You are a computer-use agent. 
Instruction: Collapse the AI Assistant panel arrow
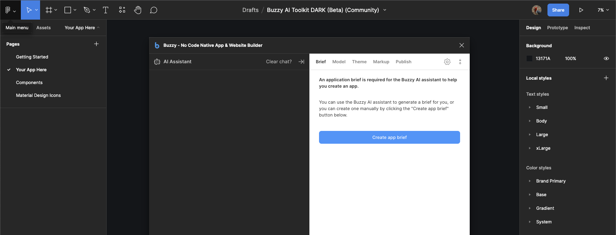click(x=301, y=62)
